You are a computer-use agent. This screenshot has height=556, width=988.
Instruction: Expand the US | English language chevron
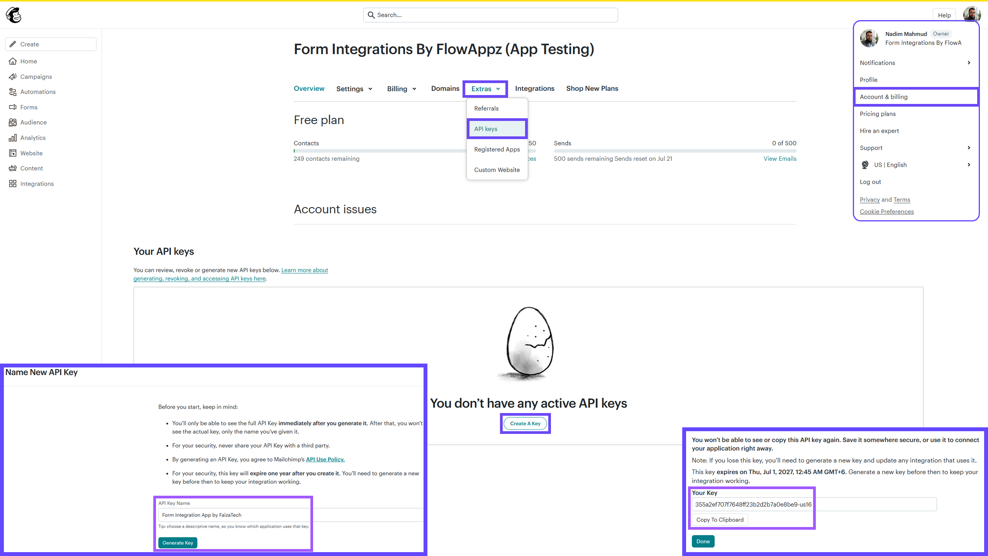tap(969, 165)
